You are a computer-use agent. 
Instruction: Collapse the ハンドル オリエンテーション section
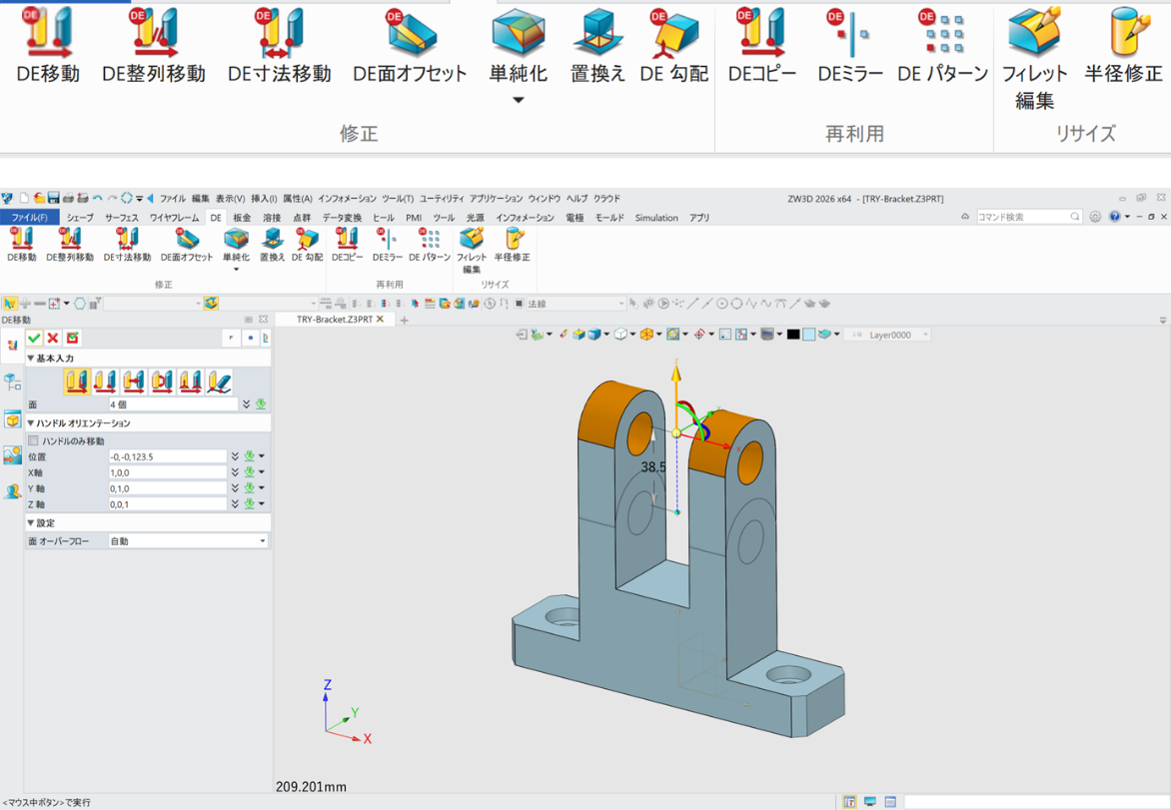33,421
